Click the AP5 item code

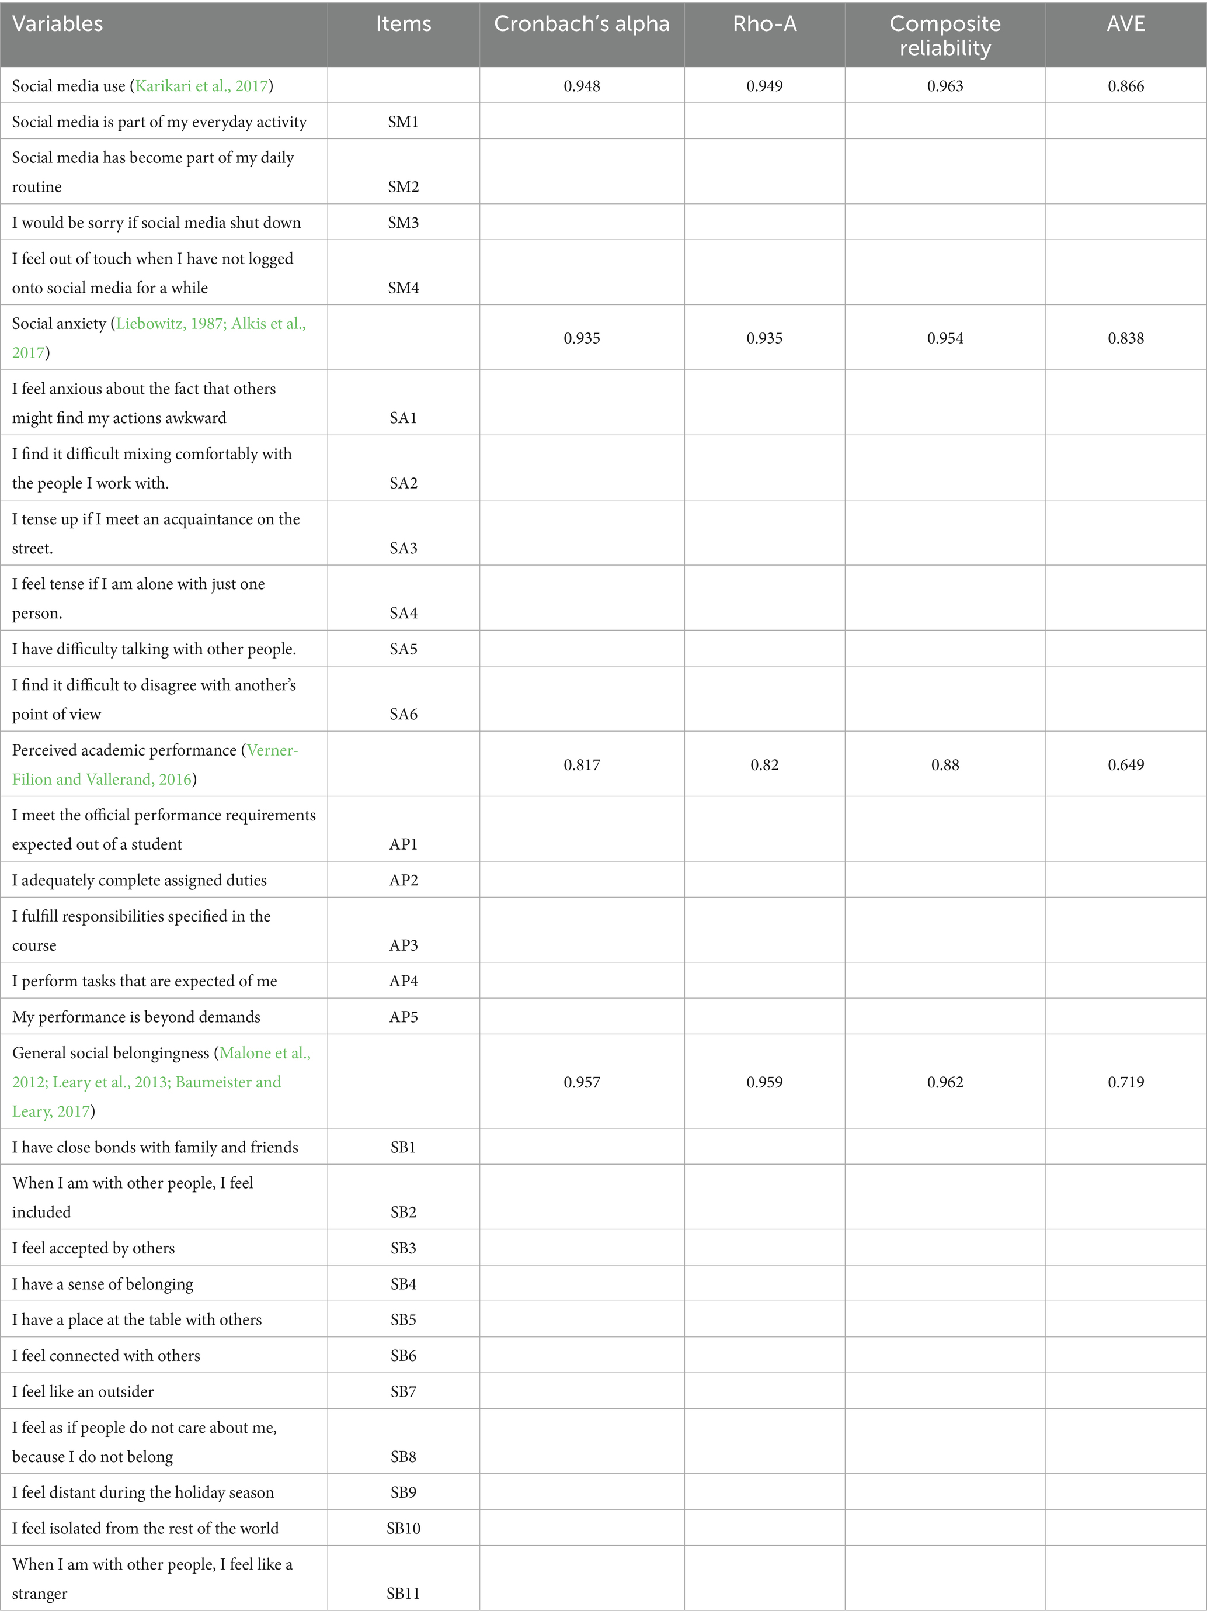404,1017
